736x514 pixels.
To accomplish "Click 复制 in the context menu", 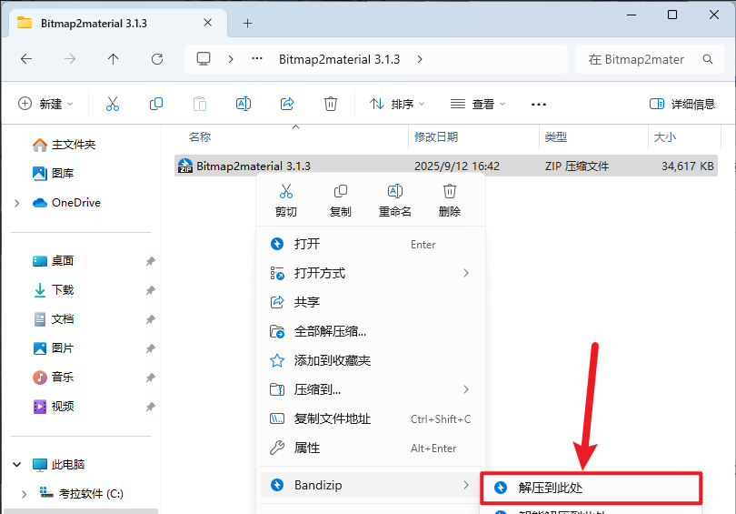I will pyautogui.click(x=341, y=201).
